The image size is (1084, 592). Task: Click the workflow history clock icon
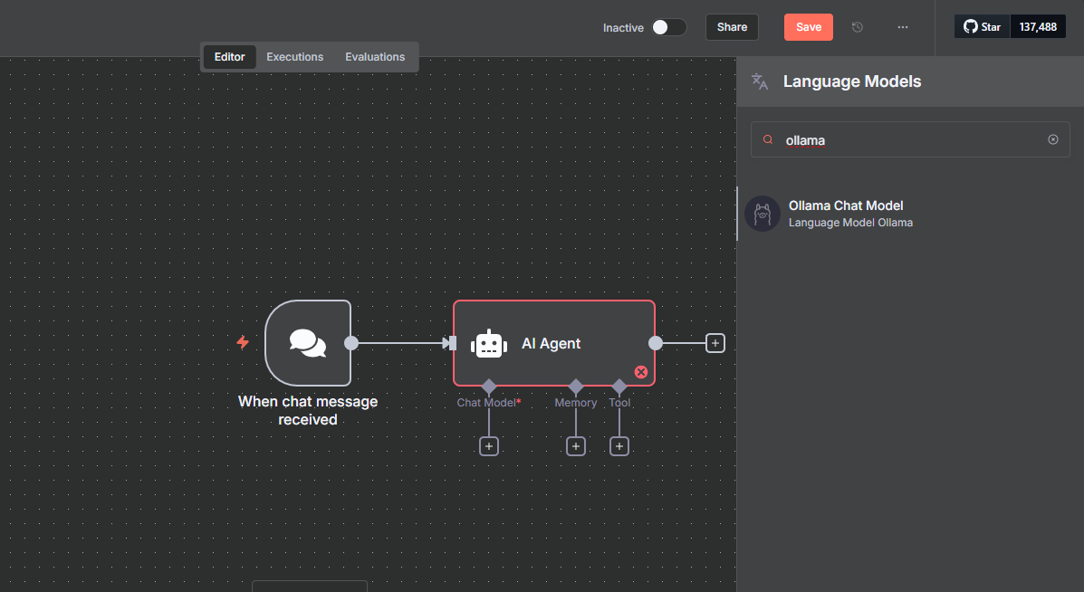[x=858, y=27]
